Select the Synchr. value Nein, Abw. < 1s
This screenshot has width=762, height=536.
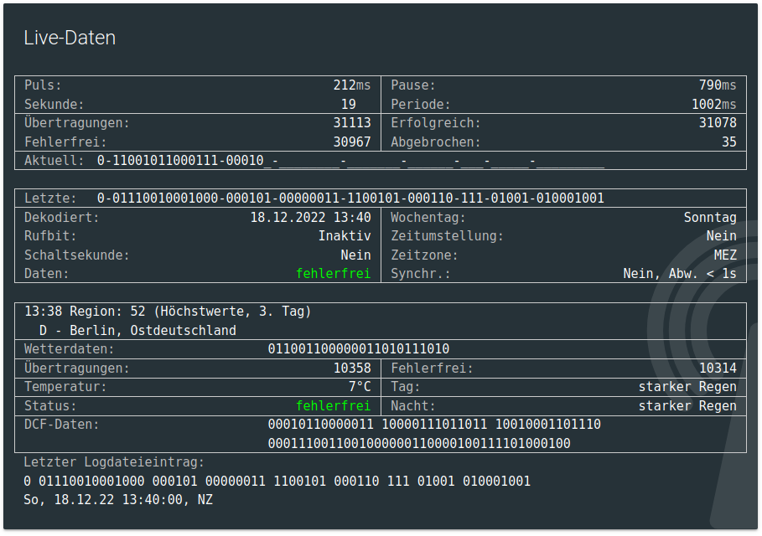coord(679,274)
